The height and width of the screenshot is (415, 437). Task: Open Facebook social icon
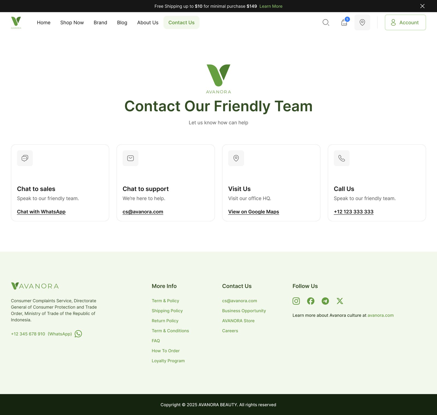(311, 301)
